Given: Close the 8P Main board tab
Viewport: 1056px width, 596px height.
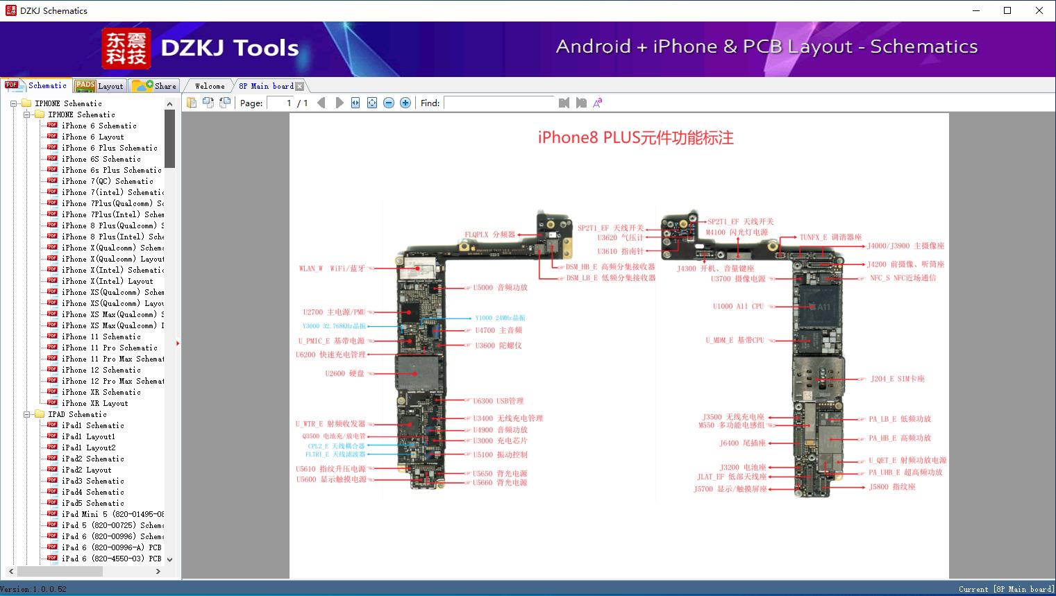Looking at the screenshot, I should 300,86.
